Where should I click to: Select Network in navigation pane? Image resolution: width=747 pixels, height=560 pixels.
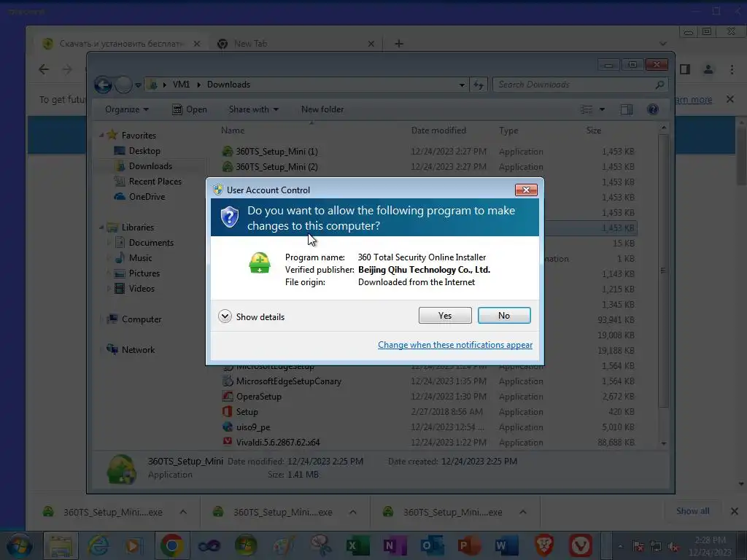pyautogui.click(x=138, y=349)
